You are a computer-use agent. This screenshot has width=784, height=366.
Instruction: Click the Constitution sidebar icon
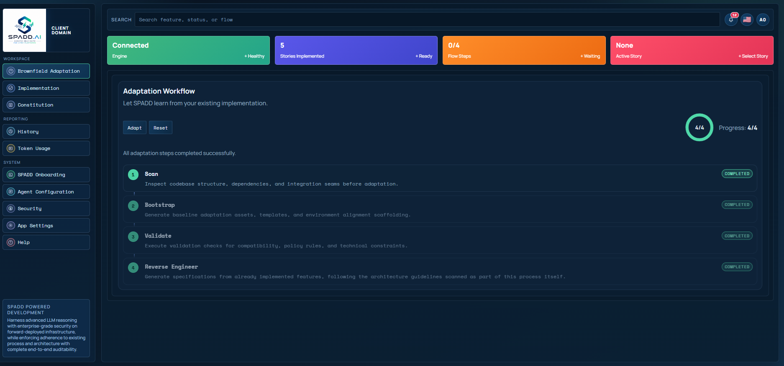pyautogui.click(x=11, y=105)
